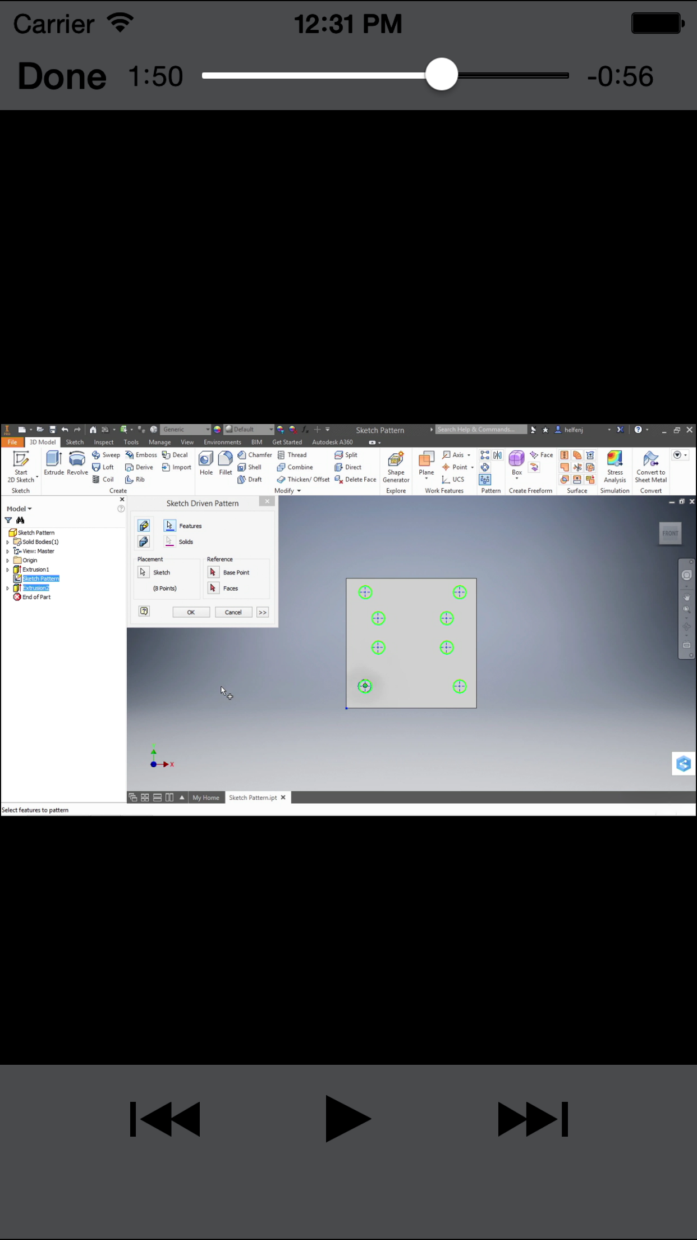
Task: Switch to the Manage ribbon tab
Action: (x=160, y=442)
